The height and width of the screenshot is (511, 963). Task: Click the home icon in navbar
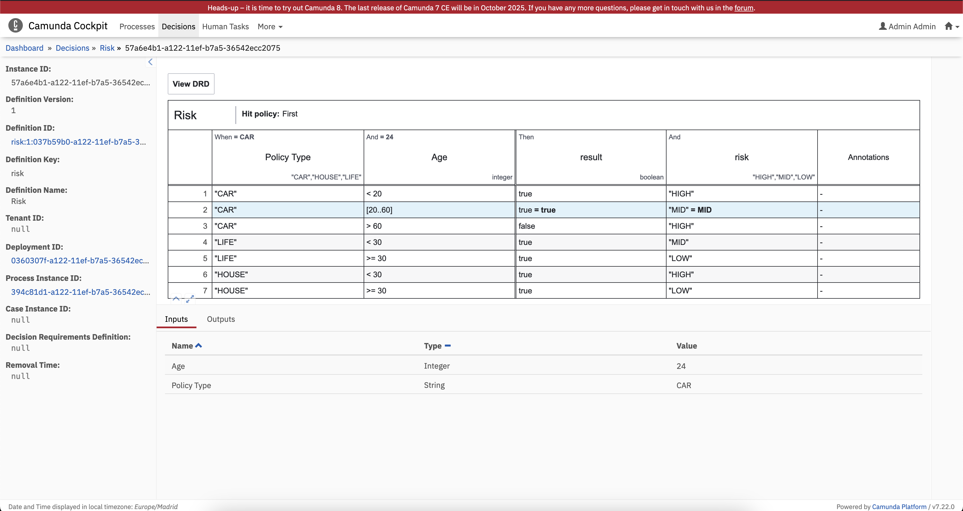point(949,26)
